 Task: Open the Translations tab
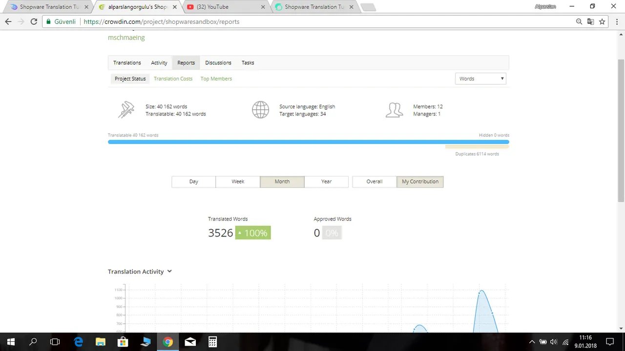(x=127, y=62)
